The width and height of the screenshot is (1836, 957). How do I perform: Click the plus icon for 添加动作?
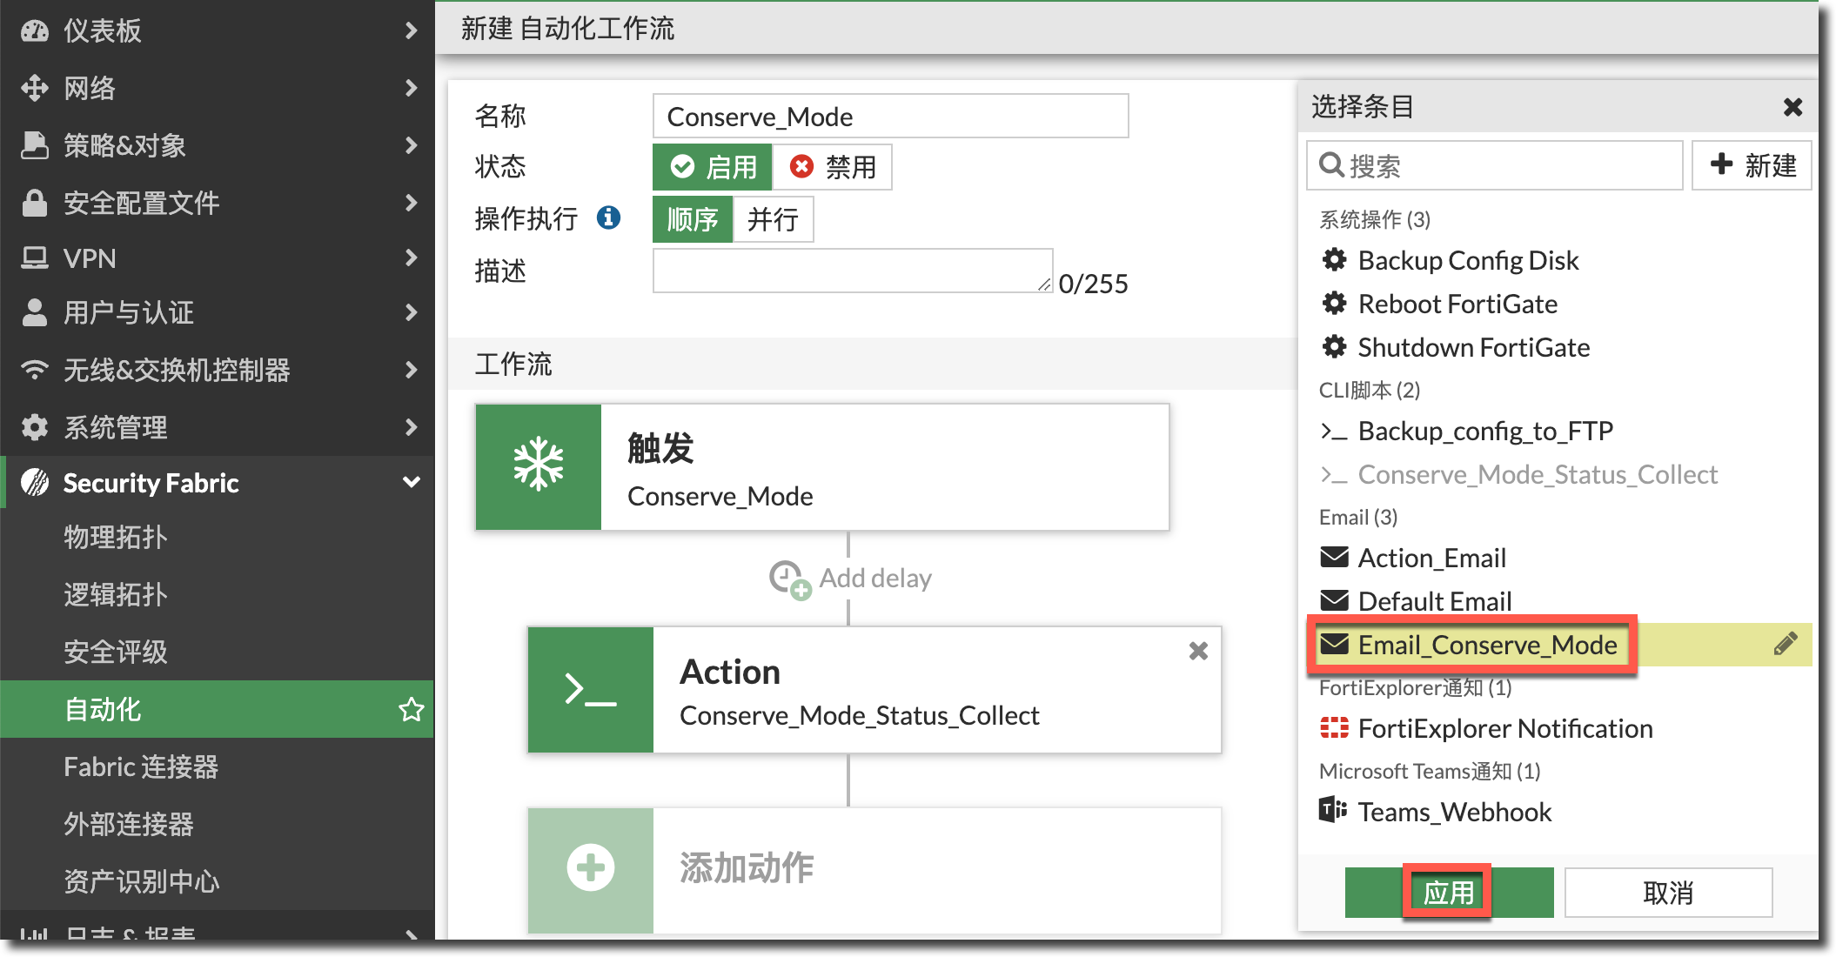590,868
